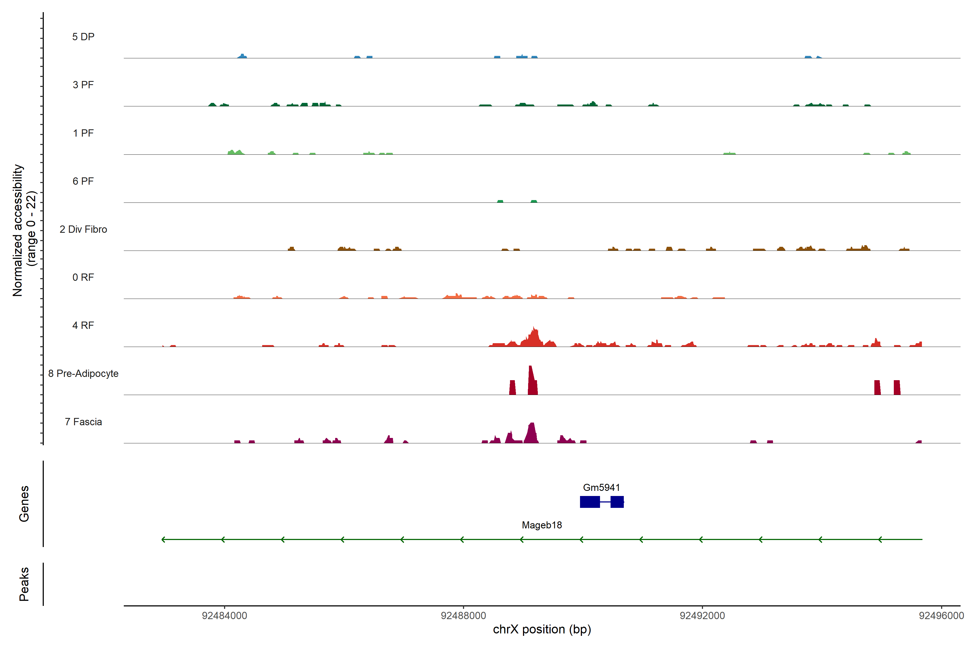Click the right Gm5941 exon box
Viewport: 973px width, 648px height.
617,502
